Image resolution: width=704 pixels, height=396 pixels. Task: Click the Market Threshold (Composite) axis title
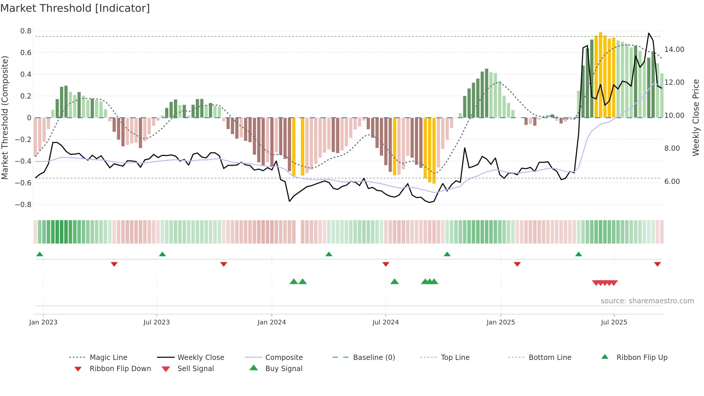pos(5,118)
